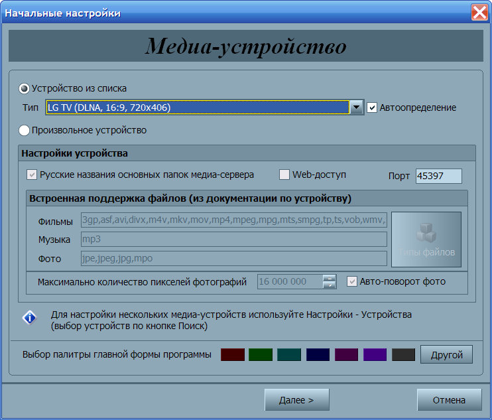Click the Другой palette button
492x420 pixels.
tap(446, 354)
